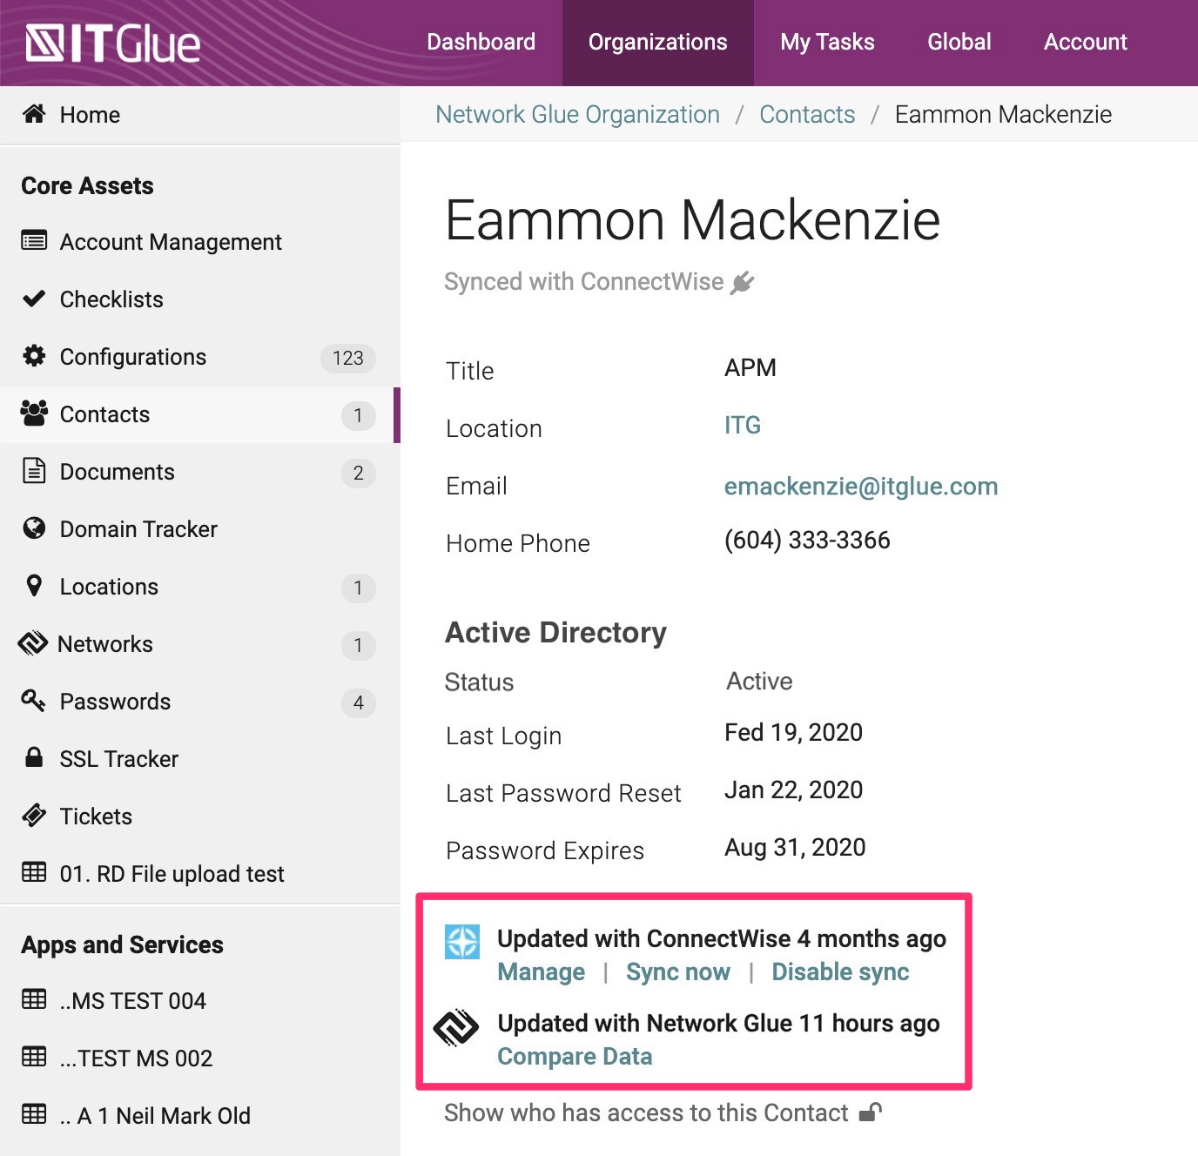Click the Domain Tracker globe icon
The image size is (1198, 1156).
point(34,528)
